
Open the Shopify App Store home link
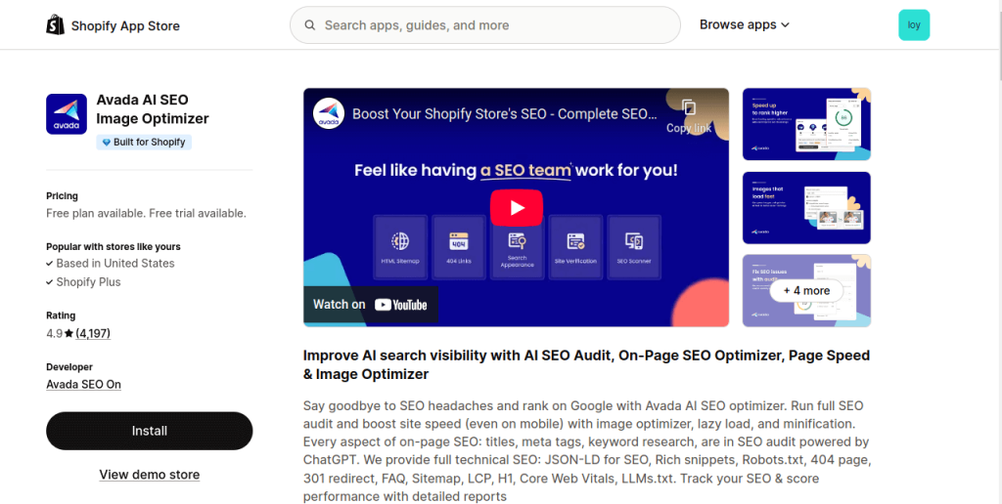coord(113,25)
